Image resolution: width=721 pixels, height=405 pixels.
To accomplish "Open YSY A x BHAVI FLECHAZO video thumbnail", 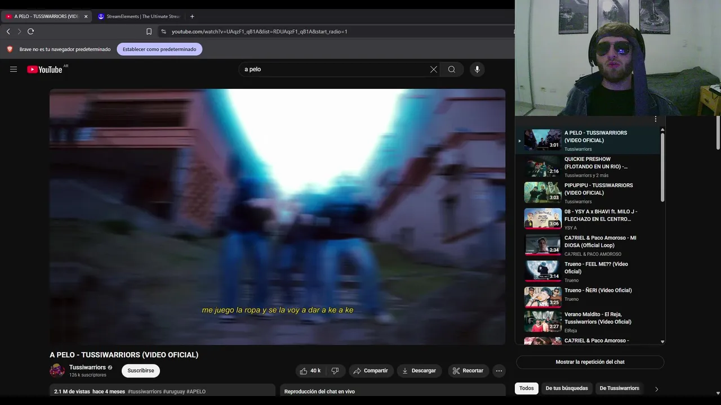I will tap(543, 219).
